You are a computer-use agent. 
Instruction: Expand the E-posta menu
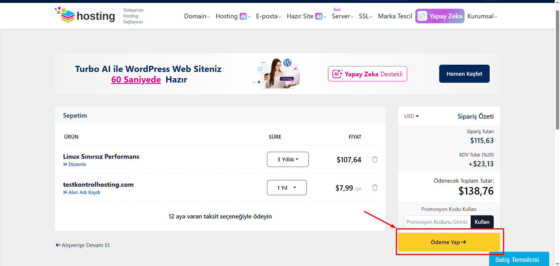pyautogui.click(x=269, y=16)
